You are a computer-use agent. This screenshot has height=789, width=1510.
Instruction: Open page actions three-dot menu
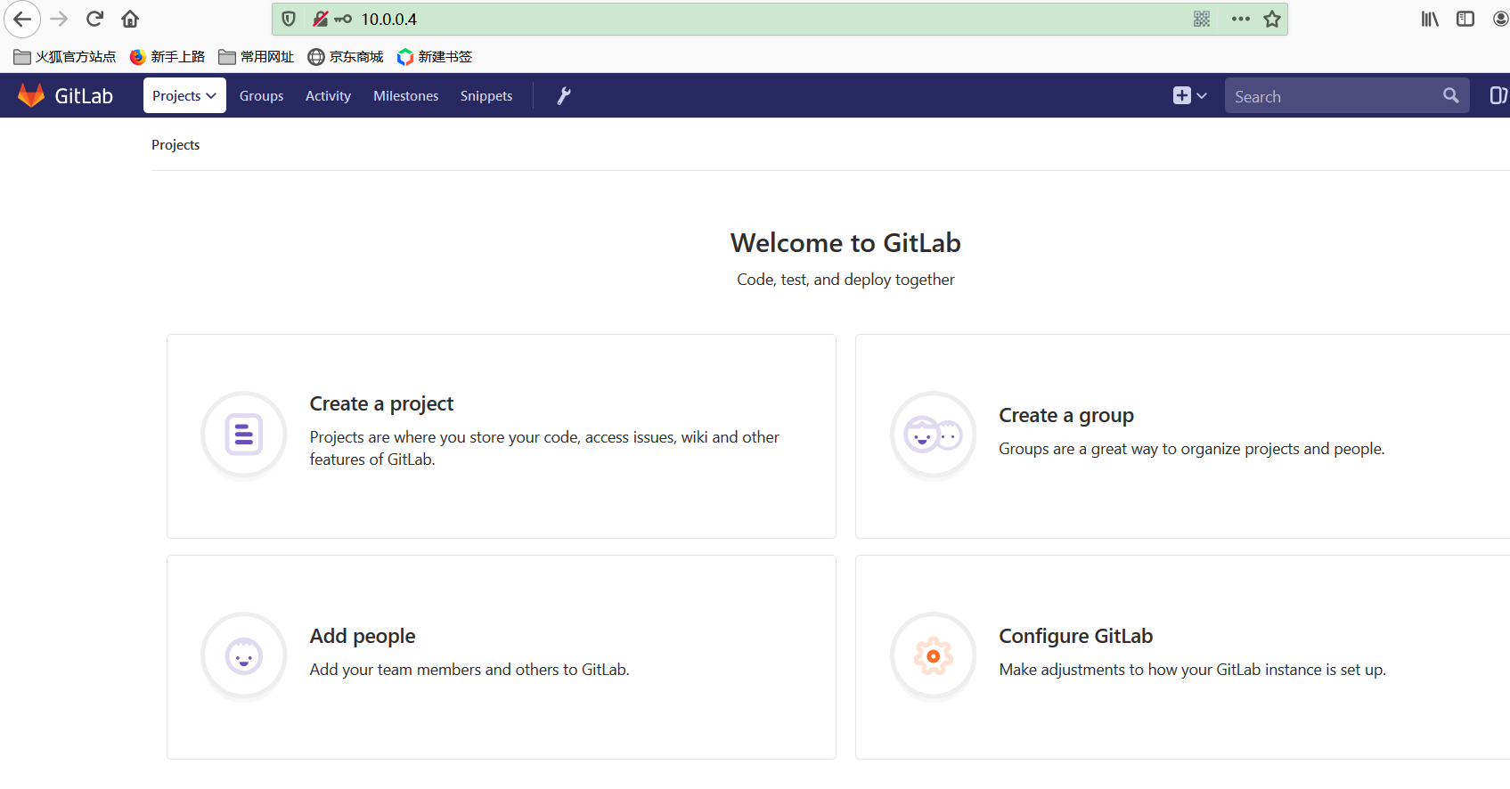click(x=1241, y=19)
